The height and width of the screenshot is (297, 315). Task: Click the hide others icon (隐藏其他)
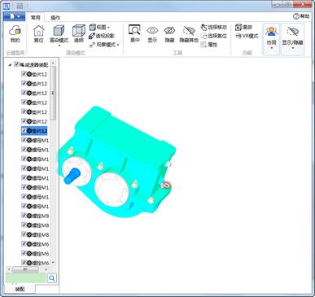point(189,31)
